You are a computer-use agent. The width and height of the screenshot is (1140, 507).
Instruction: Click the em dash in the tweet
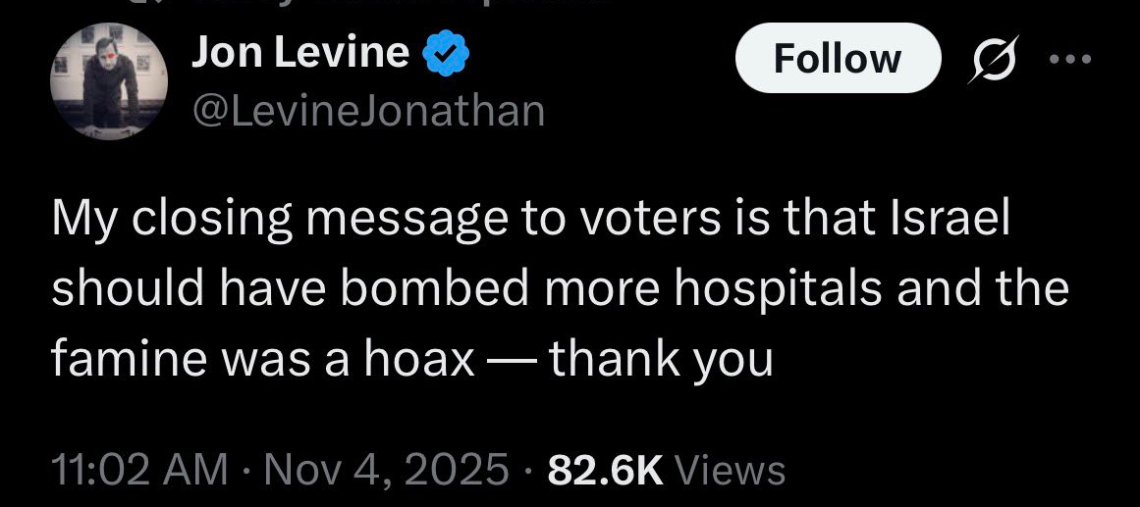click(x=511, y=359)
